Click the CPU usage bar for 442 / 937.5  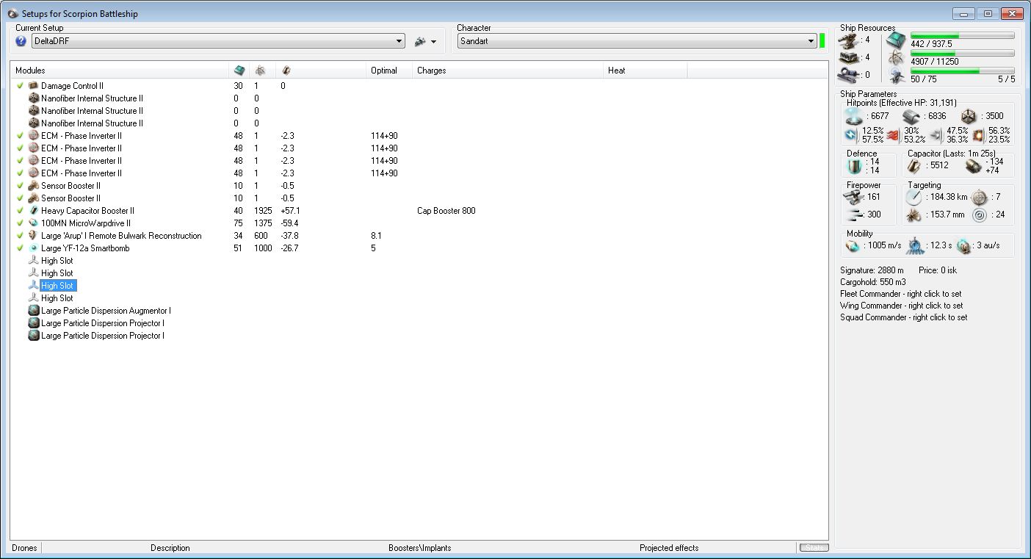(x=963, y=35)
